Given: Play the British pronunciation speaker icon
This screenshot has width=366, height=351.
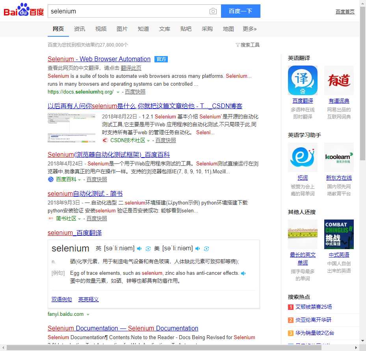Looking at the screenshot, I should (x=139, y=248).
